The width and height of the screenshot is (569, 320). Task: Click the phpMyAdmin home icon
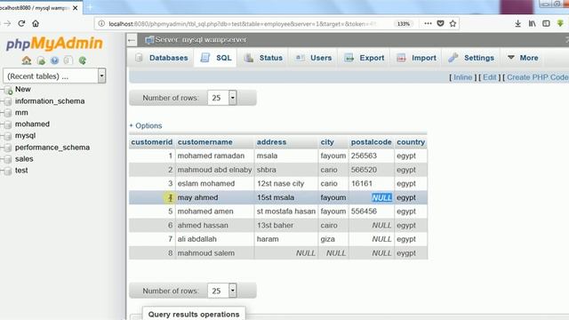pyautogui.click(x=27, y=60)
